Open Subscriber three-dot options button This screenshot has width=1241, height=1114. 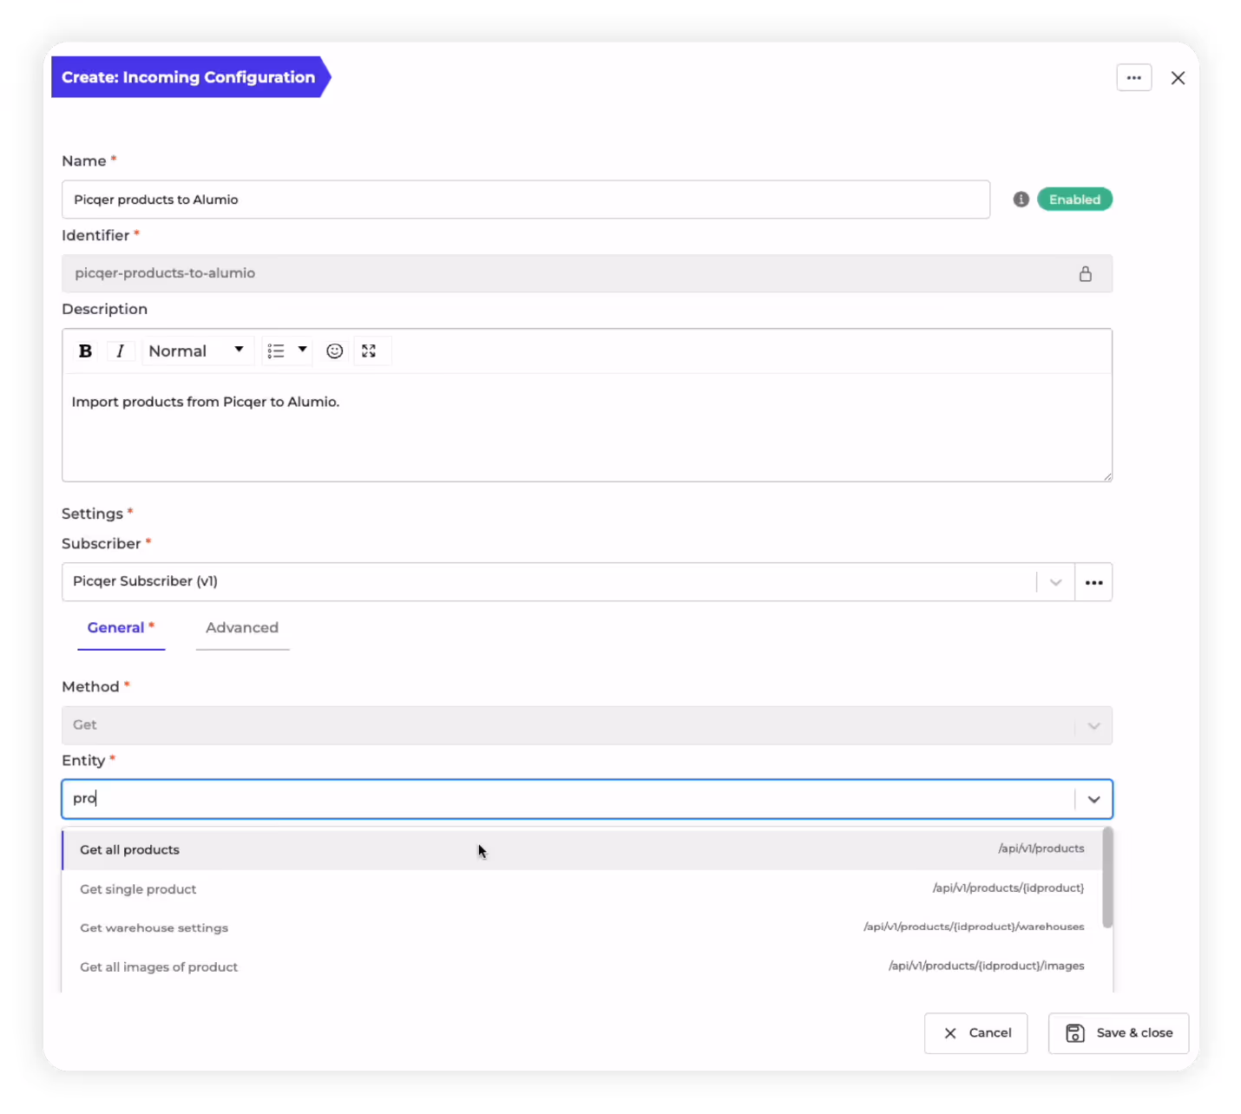(1093, 582)
